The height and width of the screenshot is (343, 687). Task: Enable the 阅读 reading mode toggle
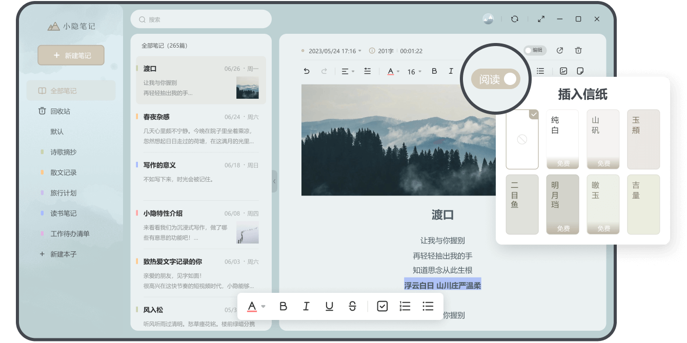495,78
